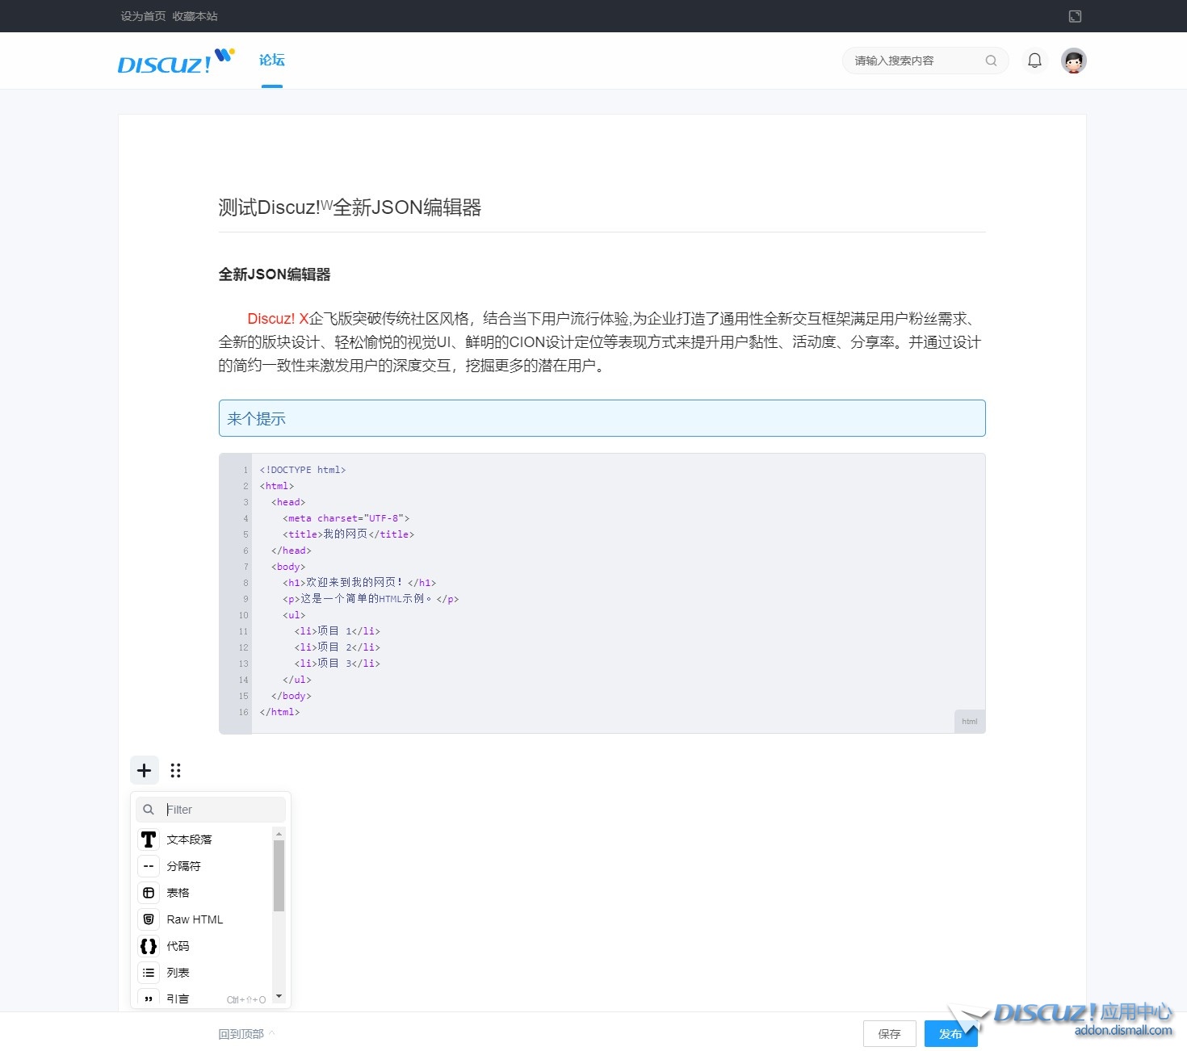
Task: Click the plus add-block button
Action: coord(145,770)
